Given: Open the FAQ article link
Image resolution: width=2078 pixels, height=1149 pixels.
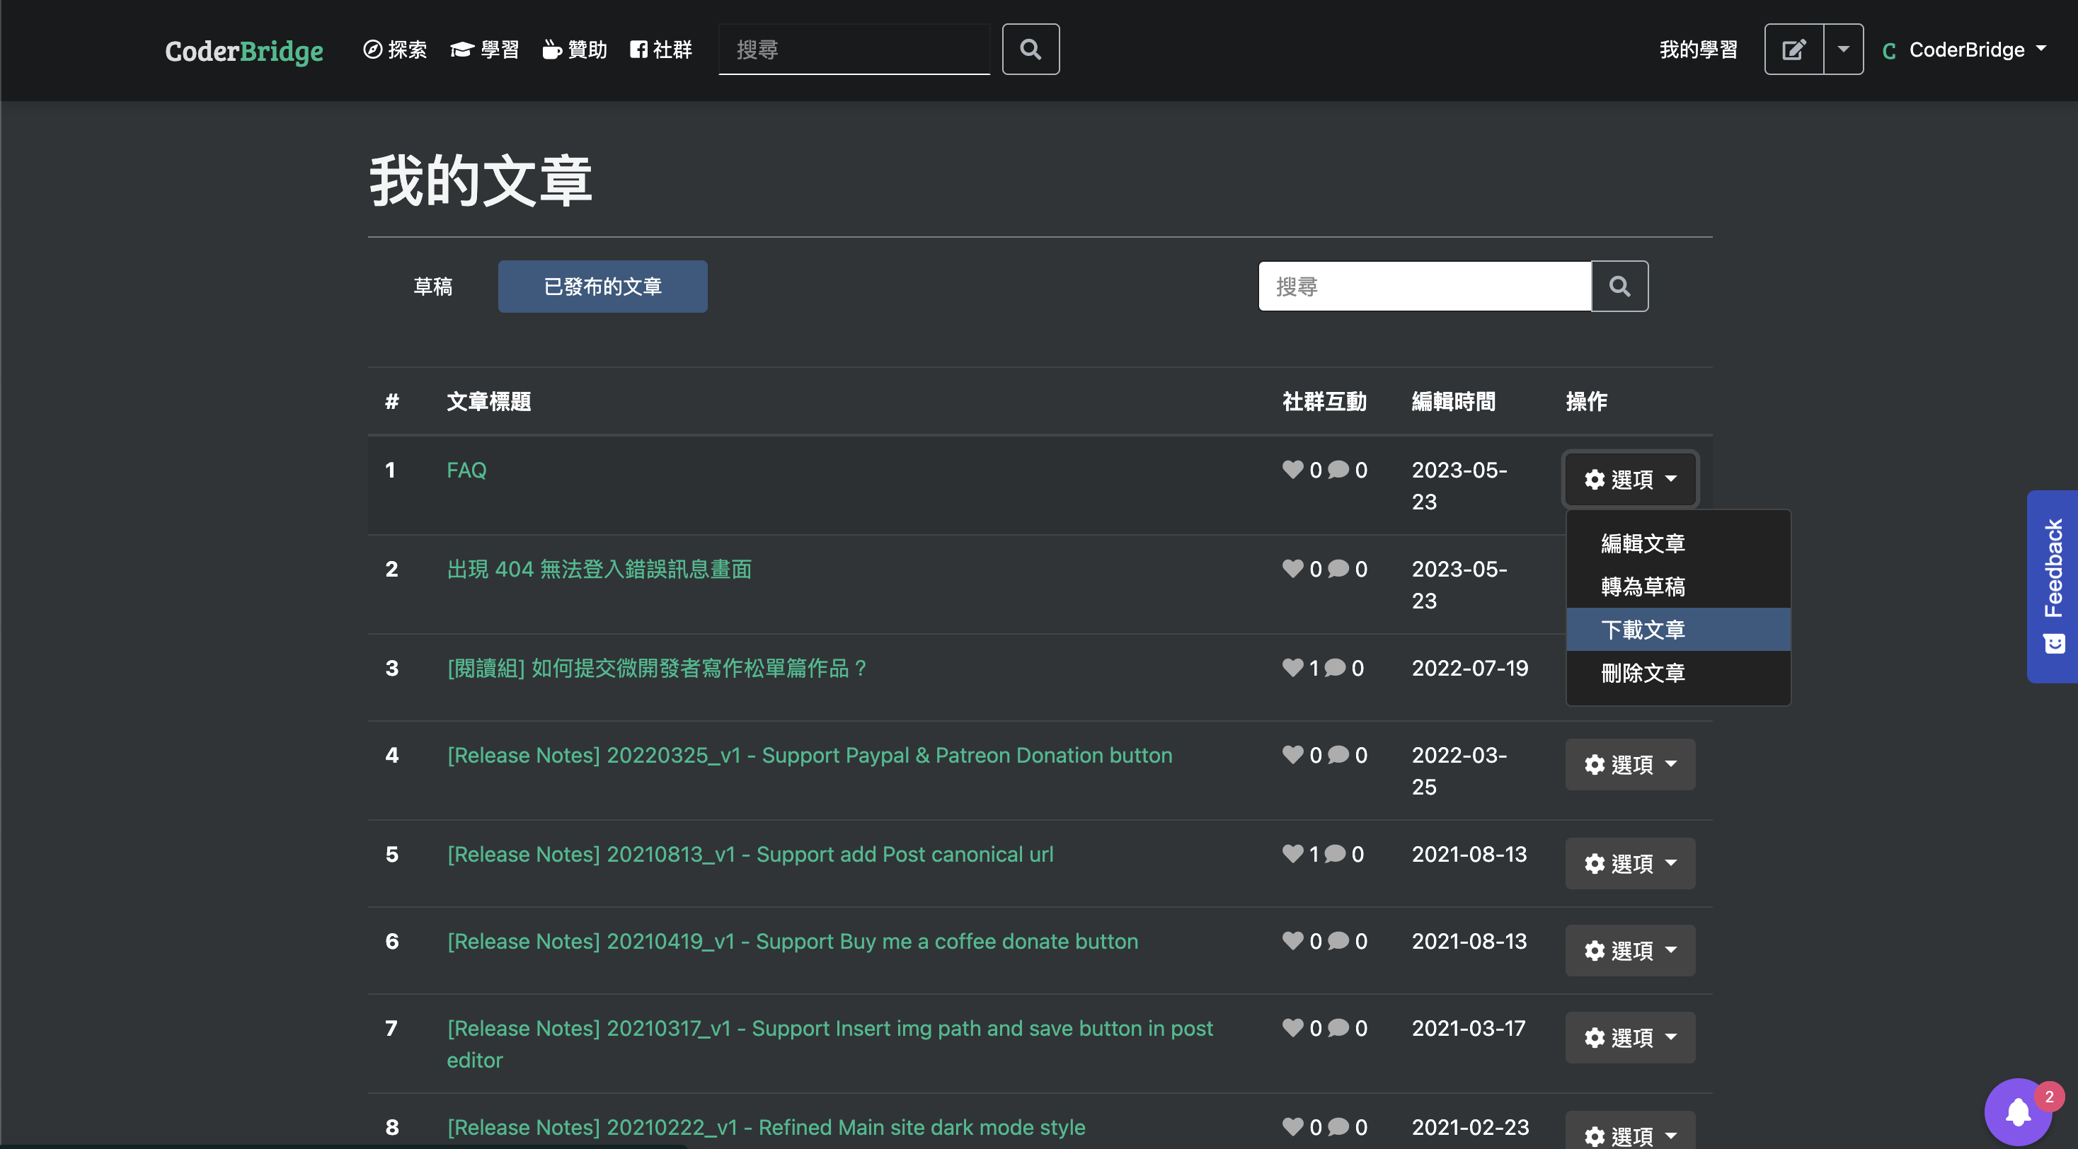Looking at the screenshot, I should coord(466,470).
